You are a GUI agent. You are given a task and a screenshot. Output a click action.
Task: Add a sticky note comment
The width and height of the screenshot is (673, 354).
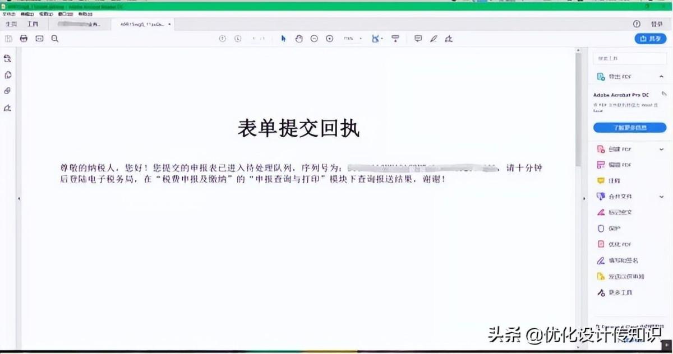pos(418,39)
